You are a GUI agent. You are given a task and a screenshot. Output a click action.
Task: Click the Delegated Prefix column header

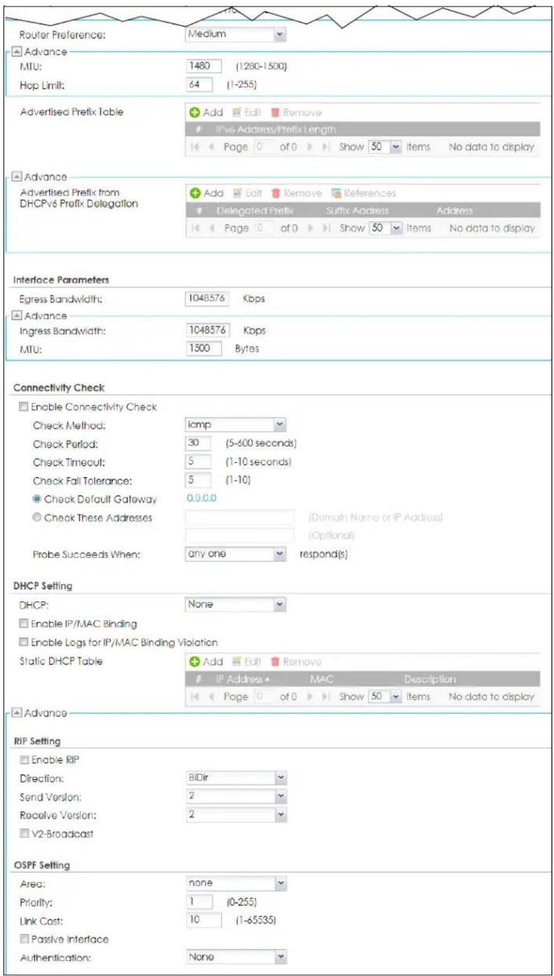coord(255,211)
